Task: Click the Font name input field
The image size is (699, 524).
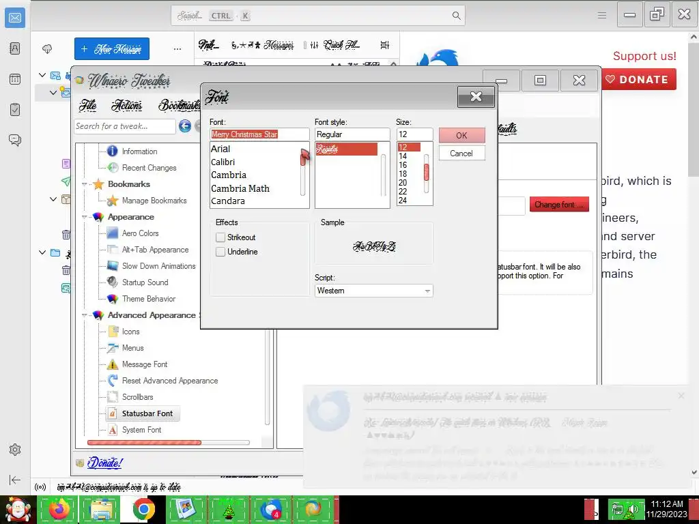Action: 259,134
